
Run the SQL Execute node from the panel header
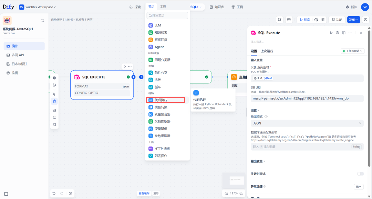(331, 33)
